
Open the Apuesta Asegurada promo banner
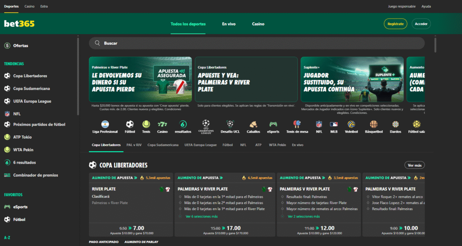[x=140, y=79]
